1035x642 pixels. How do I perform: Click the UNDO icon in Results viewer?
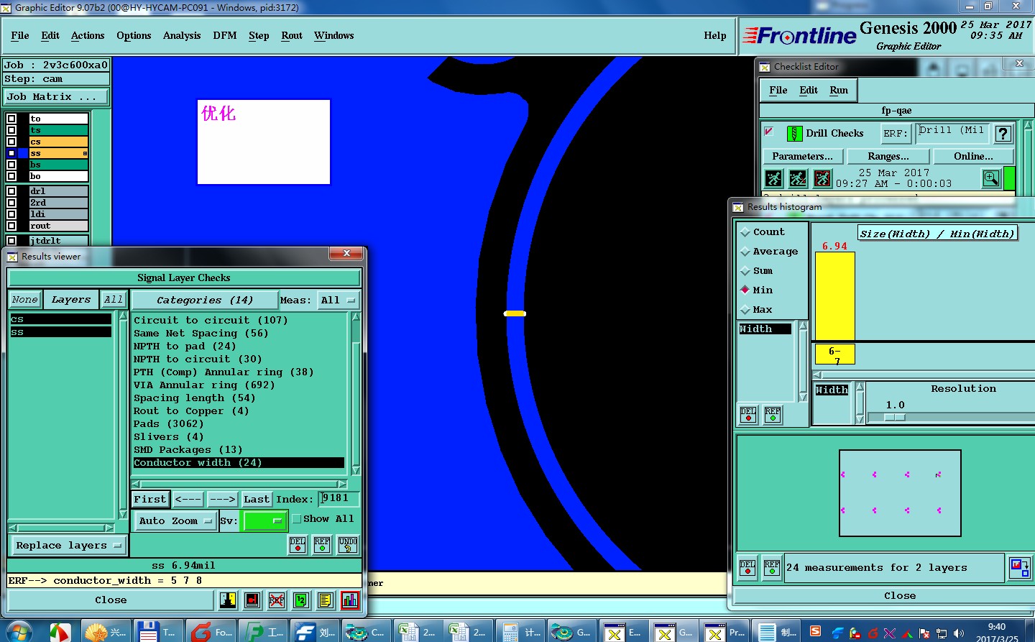tap(348, 545)
